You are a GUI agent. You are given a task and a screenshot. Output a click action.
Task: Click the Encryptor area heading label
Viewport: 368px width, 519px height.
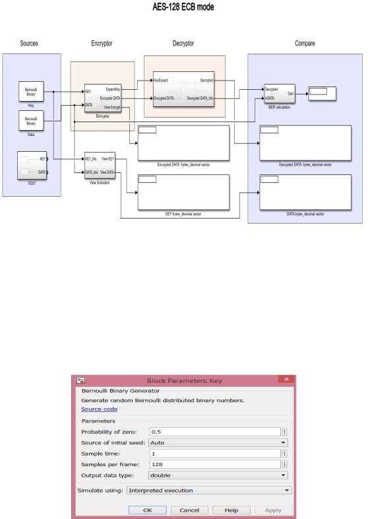[x=102, y=44]
